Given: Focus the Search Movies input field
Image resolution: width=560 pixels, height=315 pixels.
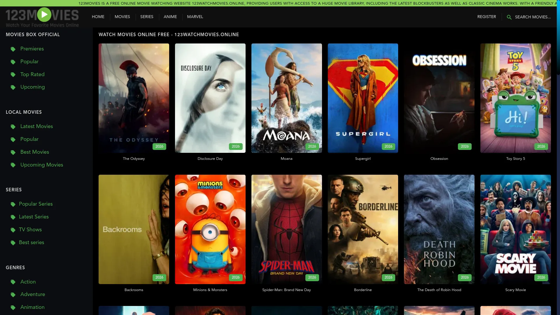Looking at the screenshot, I should point(533,17).
